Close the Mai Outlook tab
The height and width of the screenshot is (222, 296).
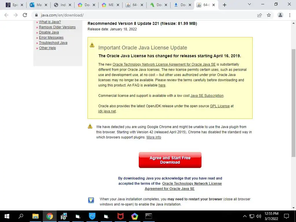click(46, 5)
